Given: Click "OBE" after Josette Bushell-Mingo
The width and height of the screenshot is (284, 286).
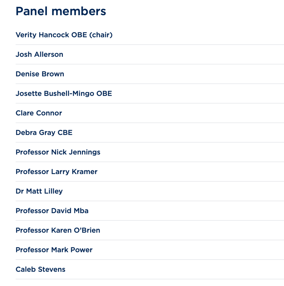Looking at the screenshot, I should point(104,94).
